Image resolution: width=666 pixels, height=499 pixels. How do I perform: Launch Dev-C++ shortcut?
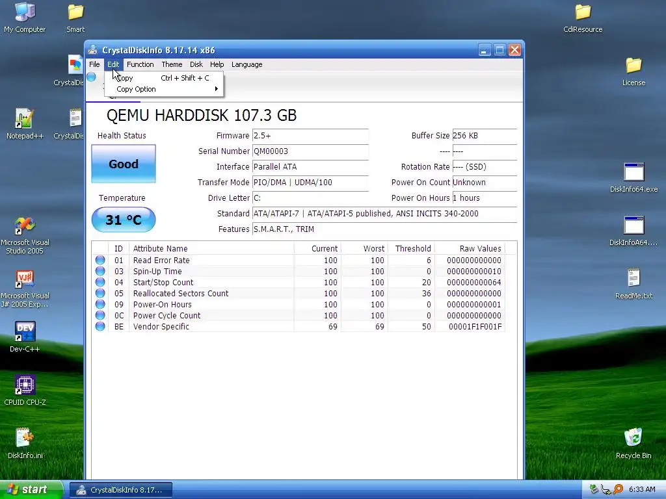[25, 337]
